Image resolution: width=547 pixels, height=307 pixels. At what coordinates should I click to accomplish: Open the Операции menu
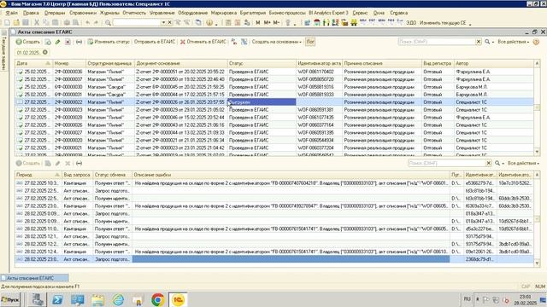click(x=55, y=13)
